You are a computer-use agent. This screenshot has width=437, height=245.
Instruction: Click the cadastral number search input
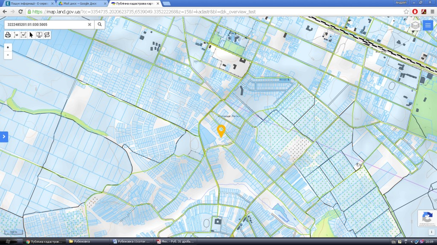coord(45,25)
